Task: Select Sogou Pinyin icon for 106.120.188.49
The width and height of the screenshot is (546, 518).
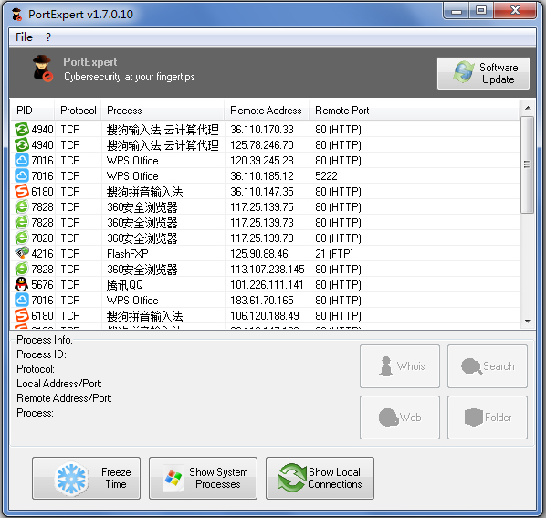Action: pyautogui.click(x=22, y=315)
